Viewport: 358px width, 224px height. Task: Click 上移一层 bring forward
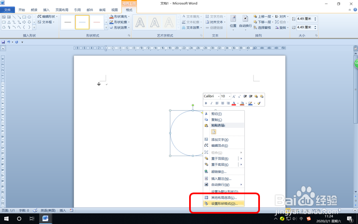(x=263, y=17)
